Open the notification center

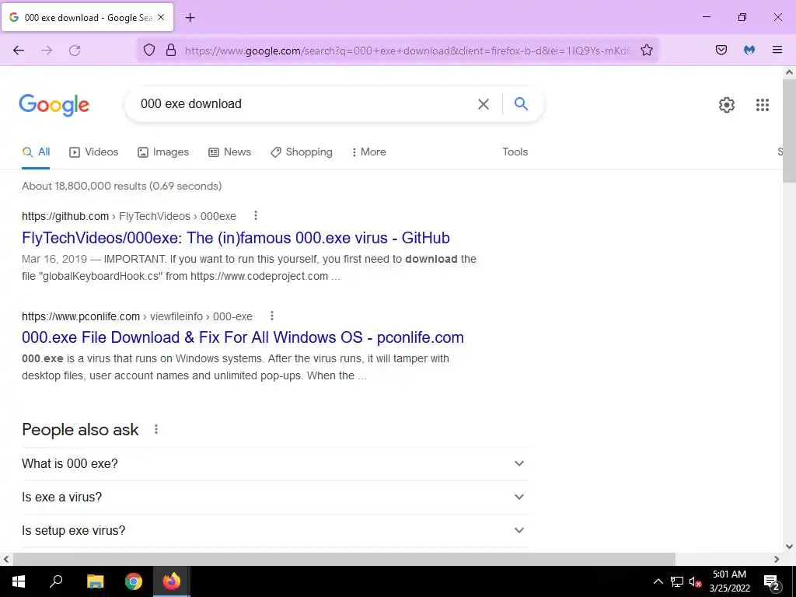click(772, 581)
